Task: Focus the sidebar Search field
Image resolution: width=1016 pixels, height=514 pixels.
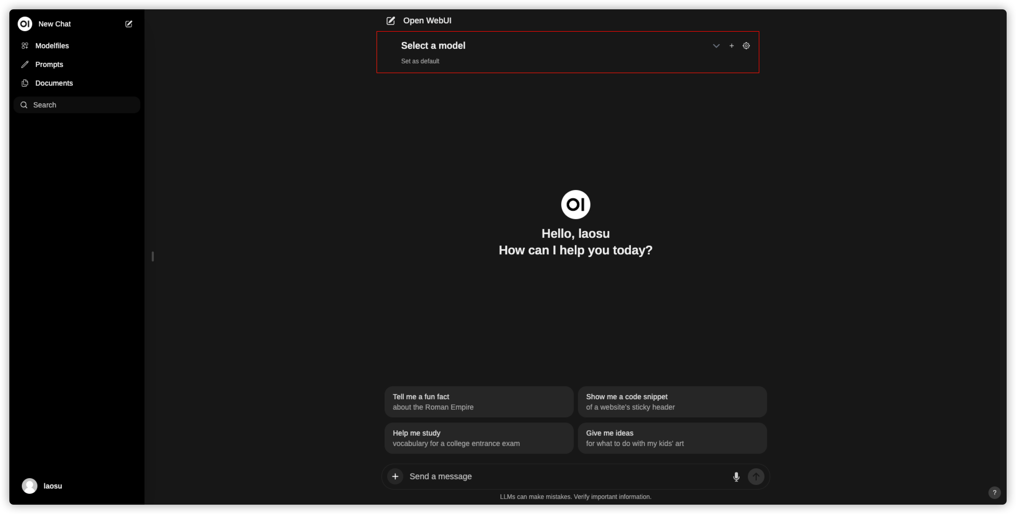Action: [x=77, y=105]
